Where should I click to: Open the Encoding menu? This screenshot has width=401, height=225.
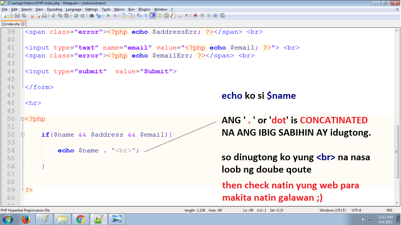click(54, 9)
